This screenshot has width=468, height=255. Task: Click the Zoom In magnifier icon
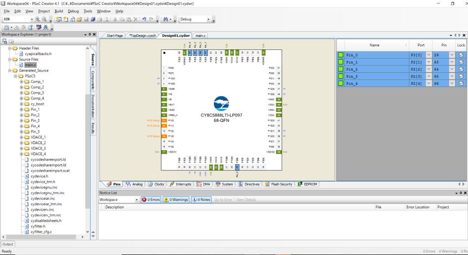tap(37, 19)
